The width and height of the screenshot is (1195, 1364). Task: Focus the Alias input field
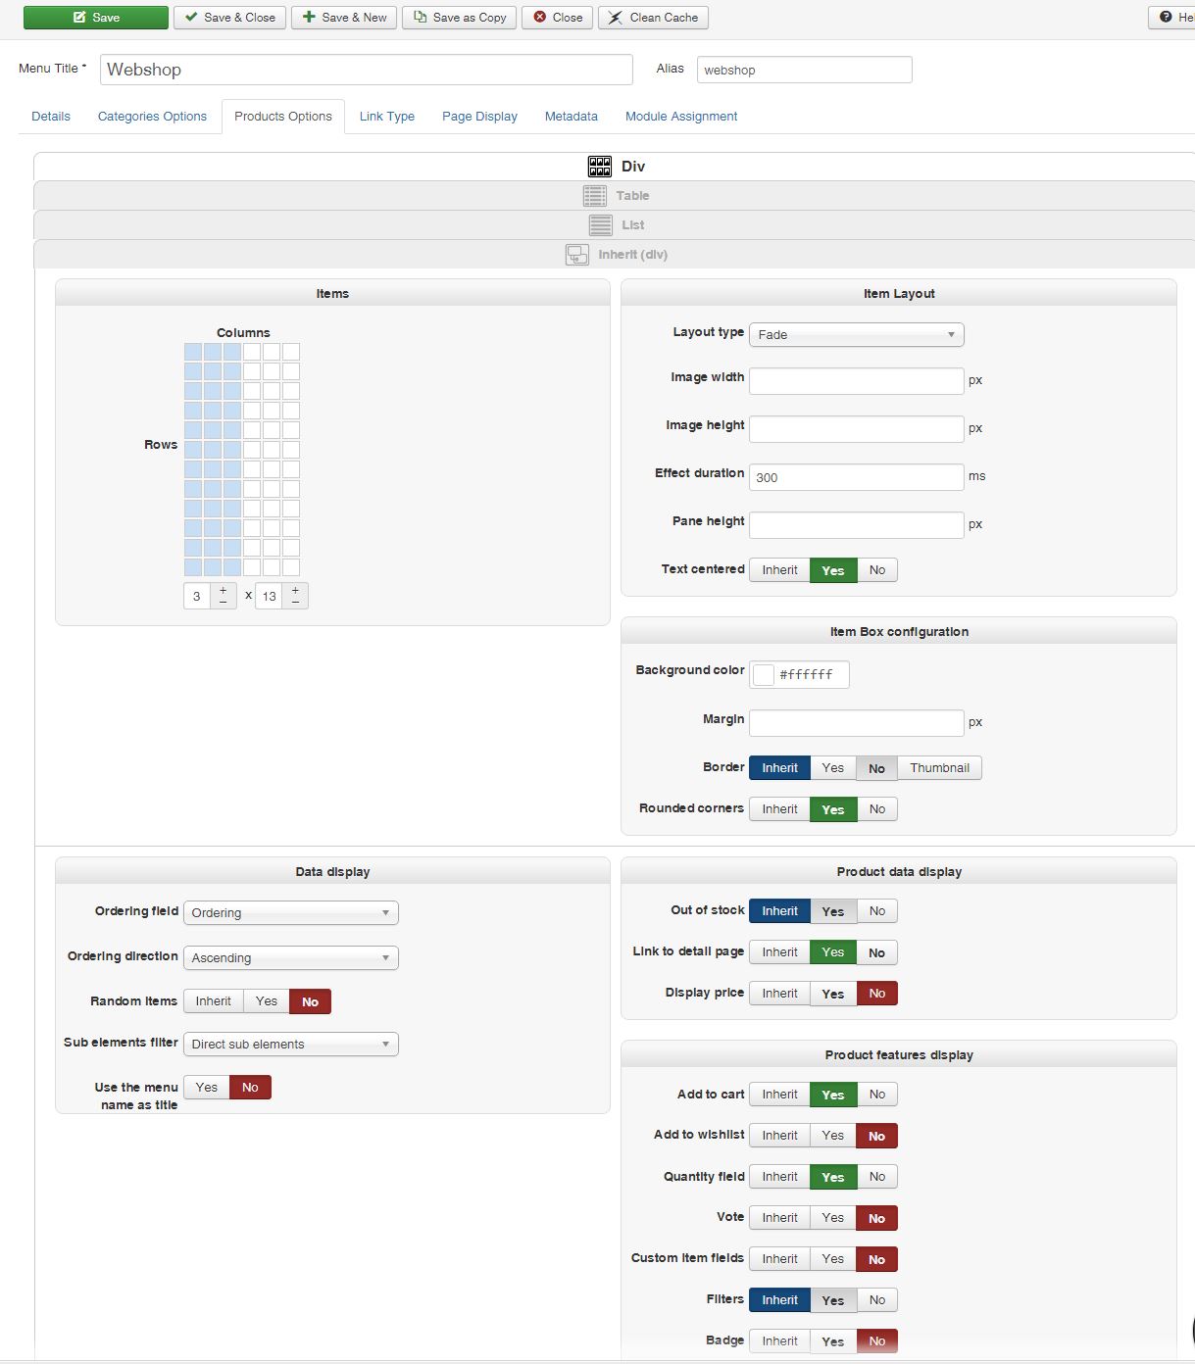click(805, 70)
